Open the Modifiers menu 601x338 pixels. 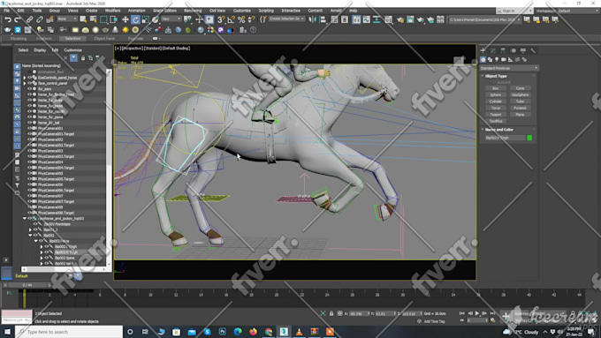112,11
